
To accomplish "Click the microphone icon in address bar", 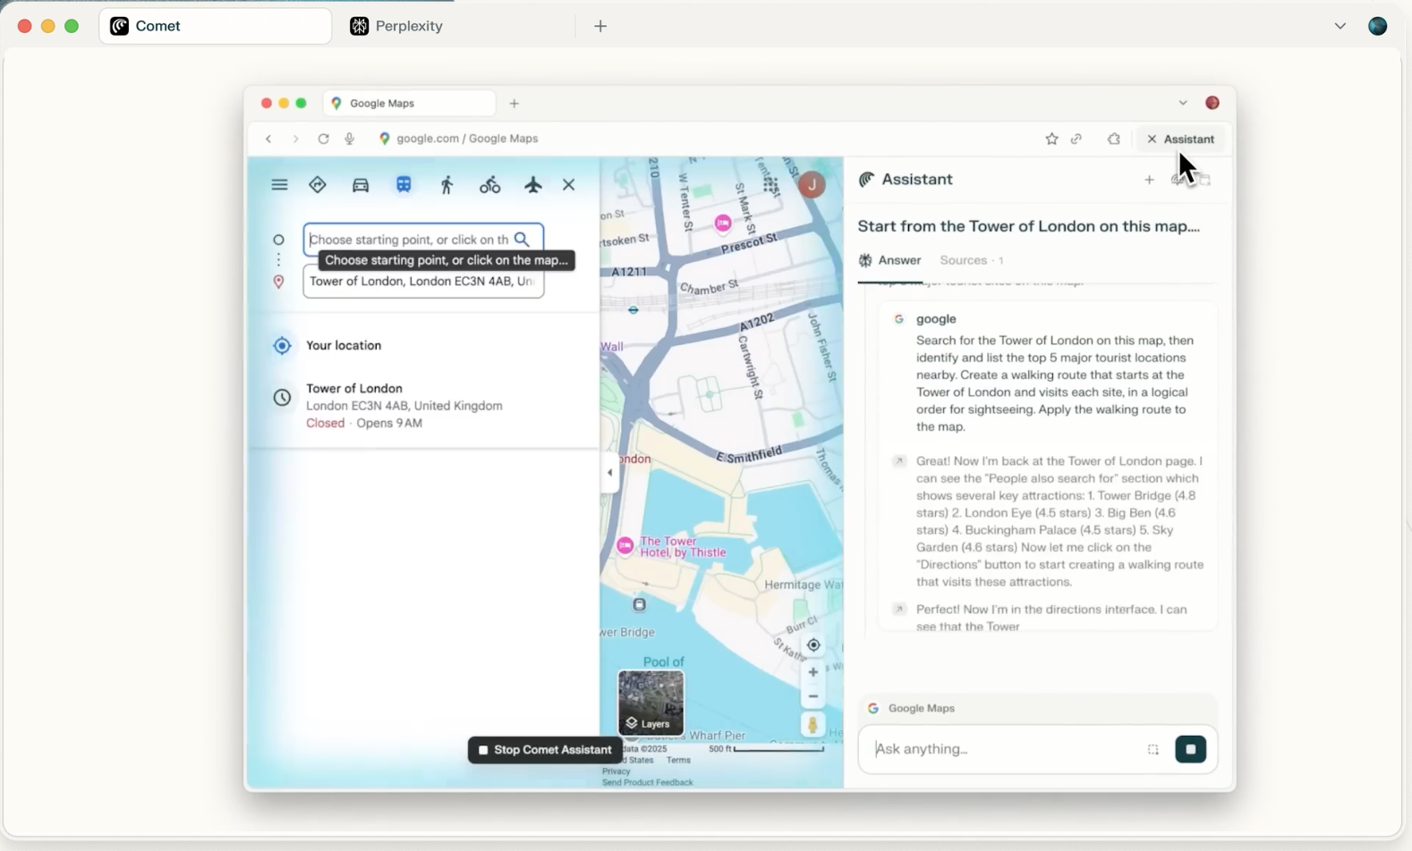I will pyautogui.click(x=350, y=139).
